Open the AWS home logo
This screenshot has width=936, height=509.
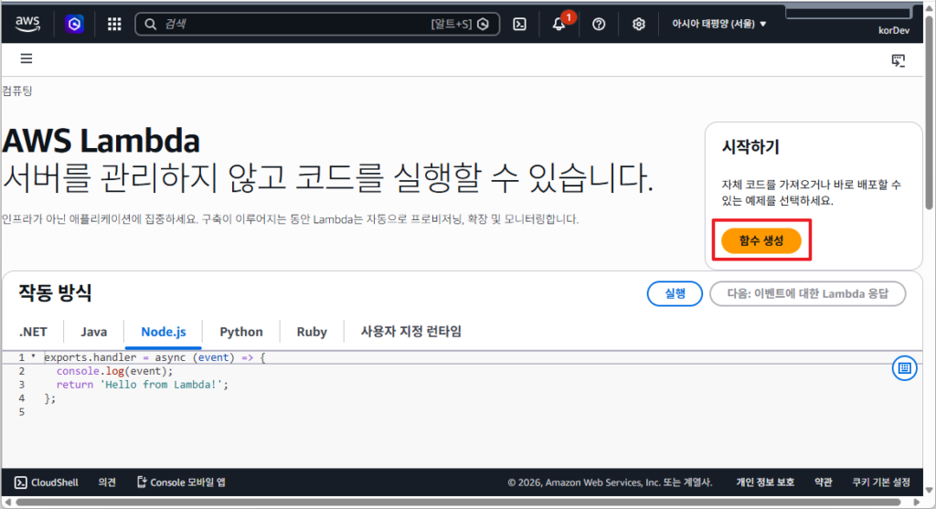pyautogui.click(x=27, y=23)
